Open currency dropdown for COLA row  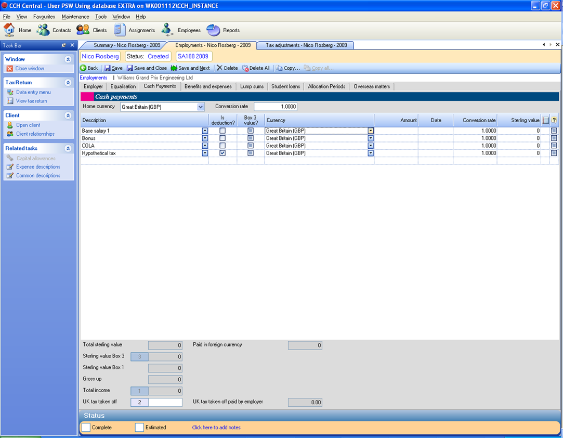point(371,146)
